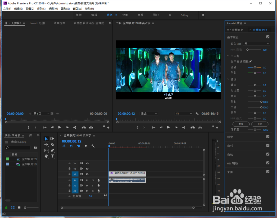Toggle the HSL Secondary checkbox

[x=268, y=163]
